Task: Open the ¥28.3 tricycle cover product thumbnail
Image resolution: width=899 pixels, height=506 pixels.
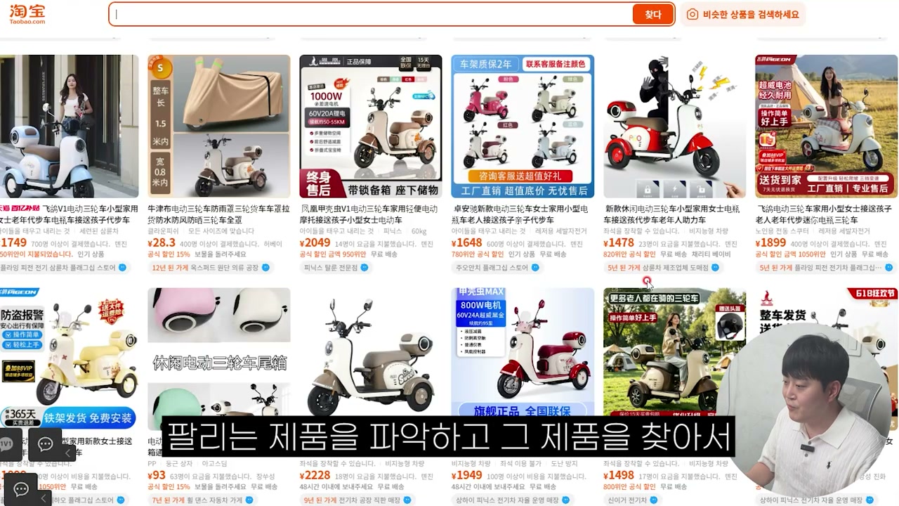Action: [218, 126]
